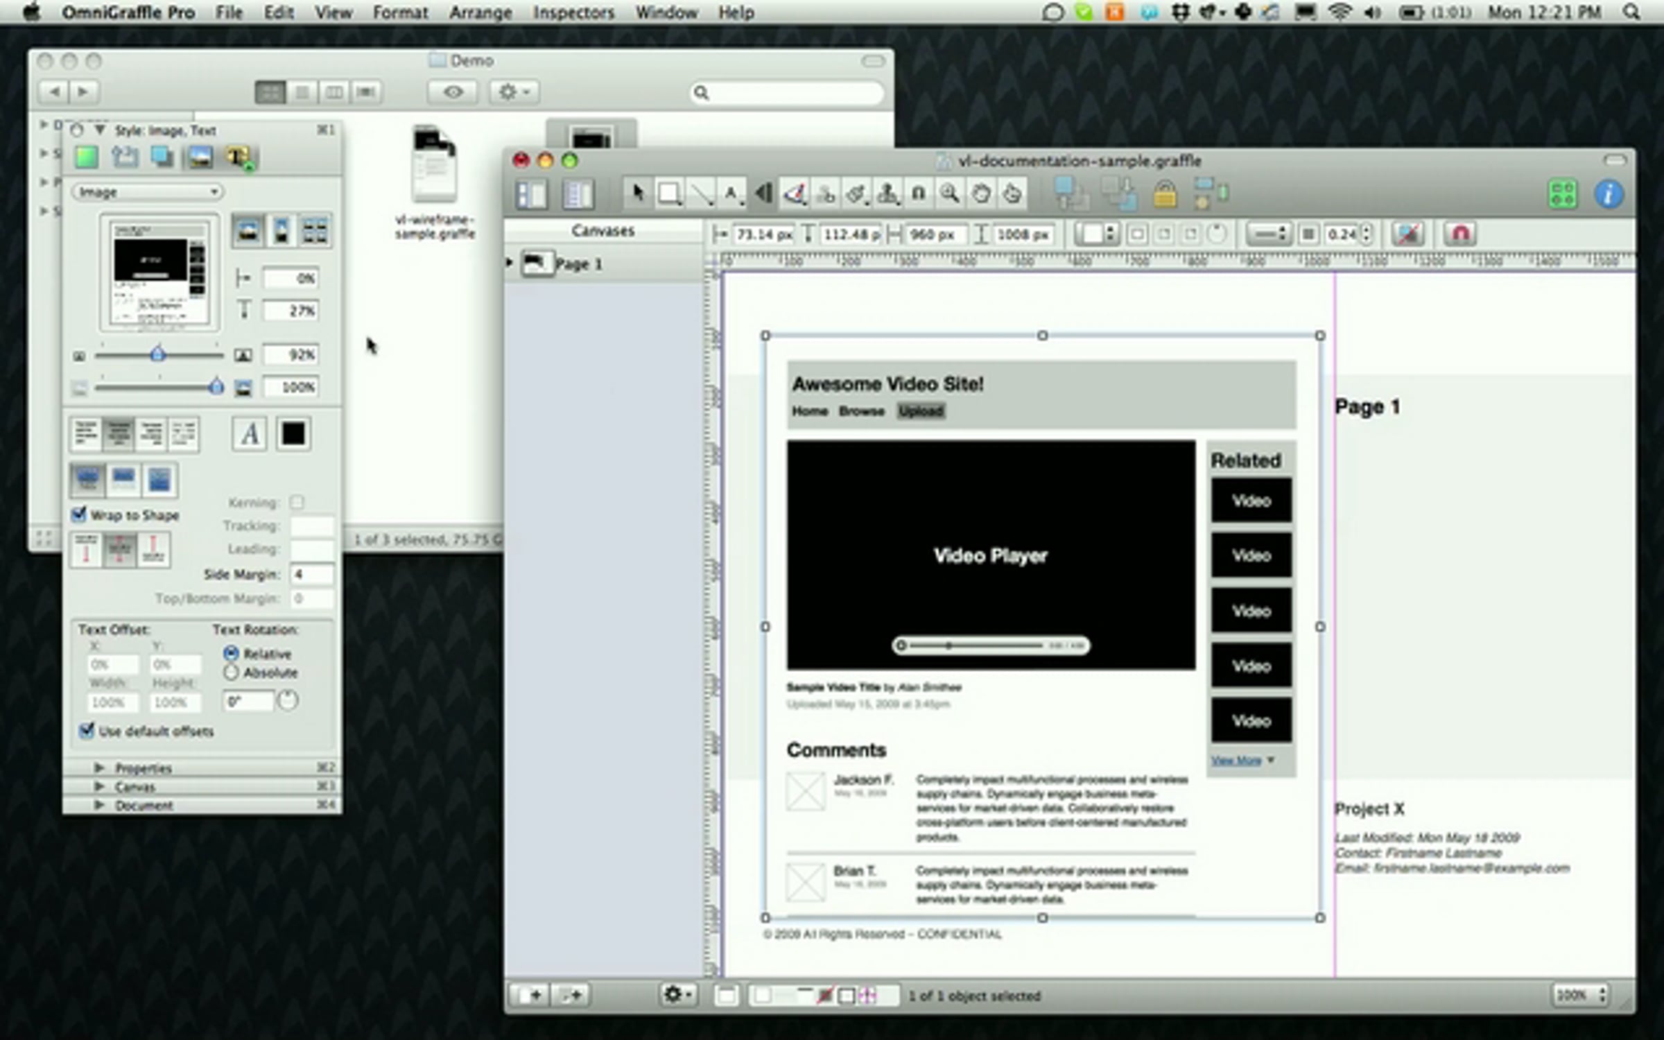Choose the Shape drawing tool
The image size is (1664, 1040).
(x=669, y=193)
